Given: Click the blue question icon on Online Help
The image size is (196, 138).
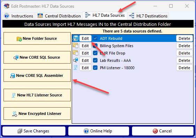Looking at the screenshot, I should tap(86, 131).
